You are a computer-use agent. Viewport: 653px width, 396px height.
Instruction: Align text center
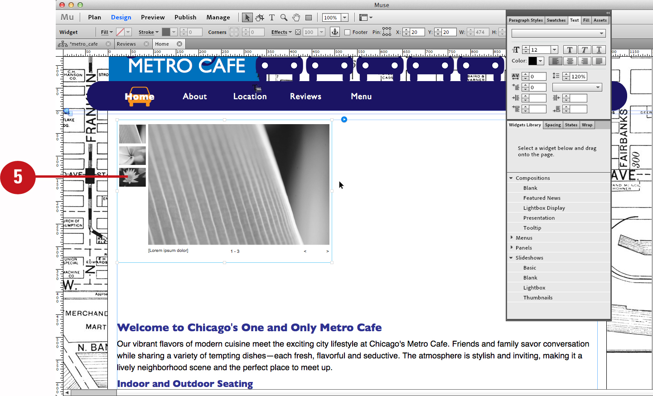pos(570,61)
